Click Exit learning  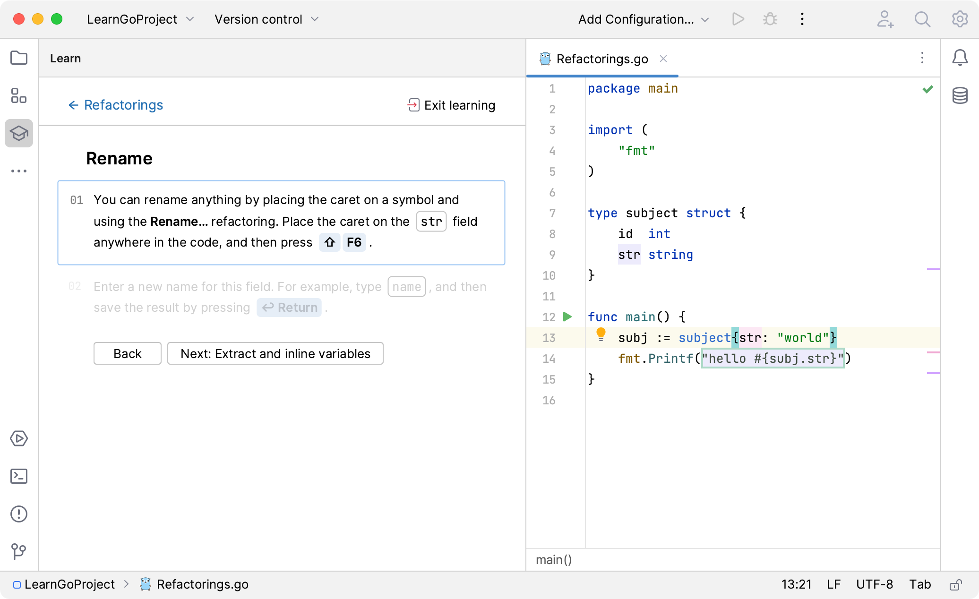pyautogui.click(x=451, y=105)
